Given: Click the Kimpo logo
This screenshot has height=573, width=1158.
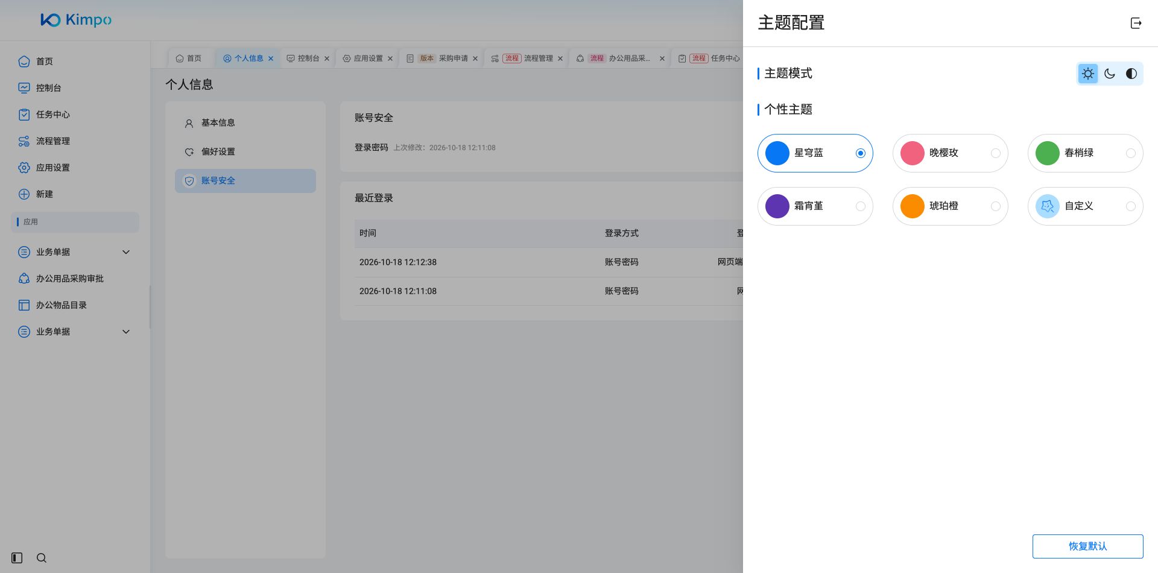Looking at the screenshot, I should pyautogui.click(x=76, y=20).
